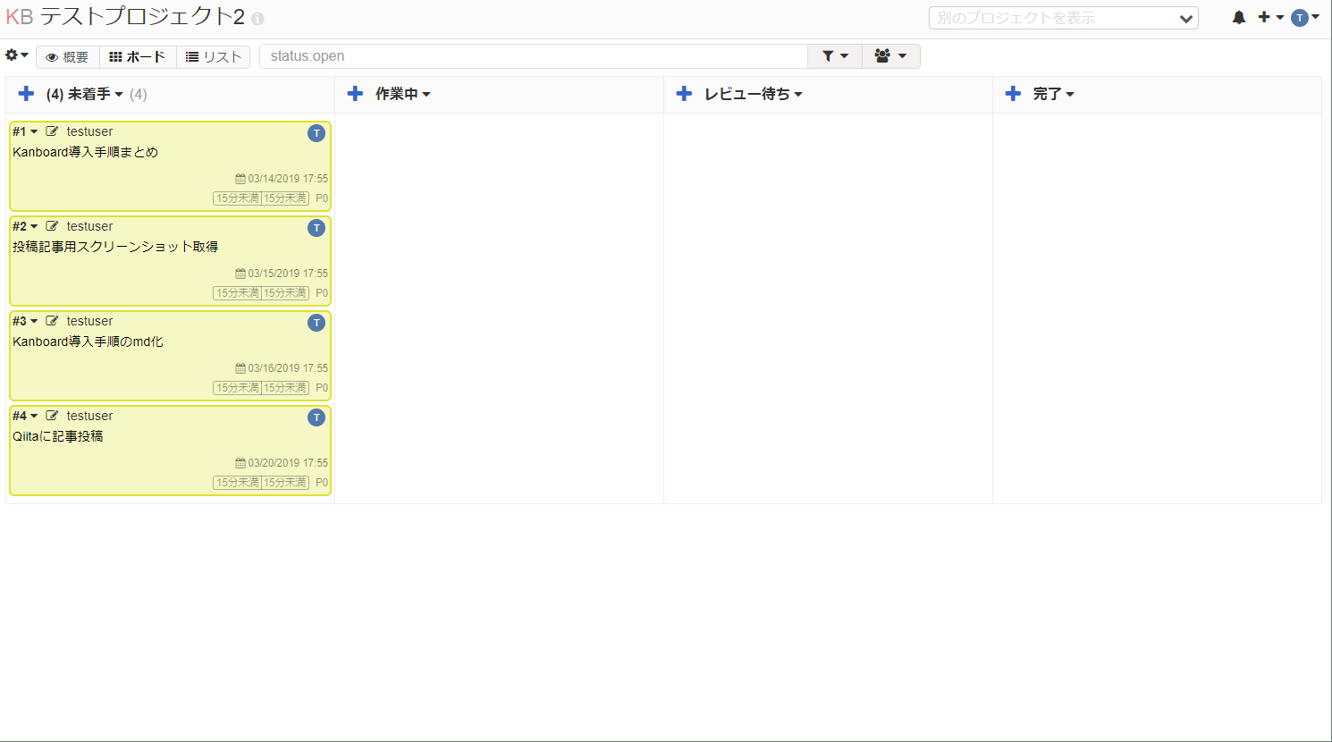Click edit icon on task #1
The width and height of the screenshot is (1332, 742).
(53, 131)
